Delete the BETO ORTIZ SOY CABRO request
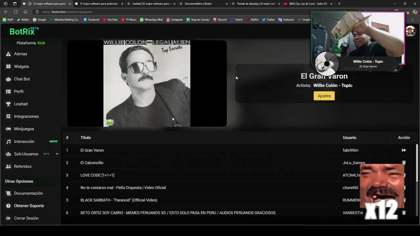 [404, 213]
